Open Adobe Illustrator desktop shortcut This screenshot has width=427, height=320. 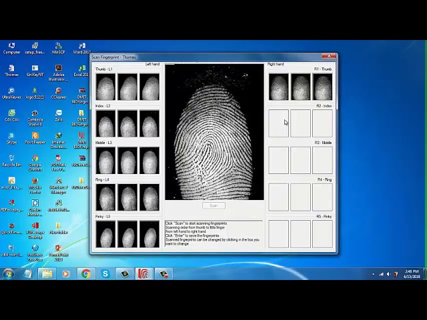tap(58, 73)
